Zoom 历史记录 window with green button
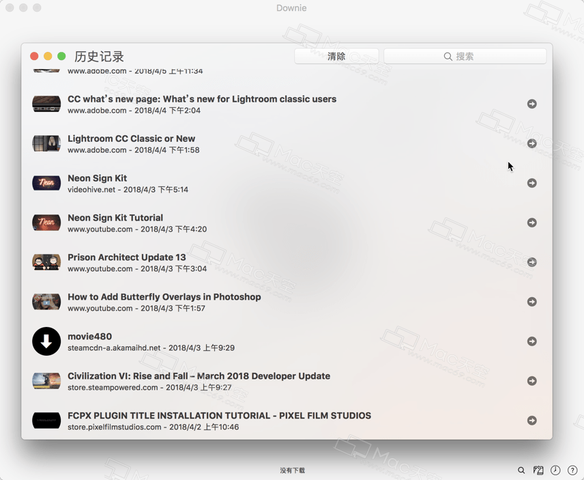Image resolution: width=584 pixels, height=480 pixels. (x=62, y=56)
